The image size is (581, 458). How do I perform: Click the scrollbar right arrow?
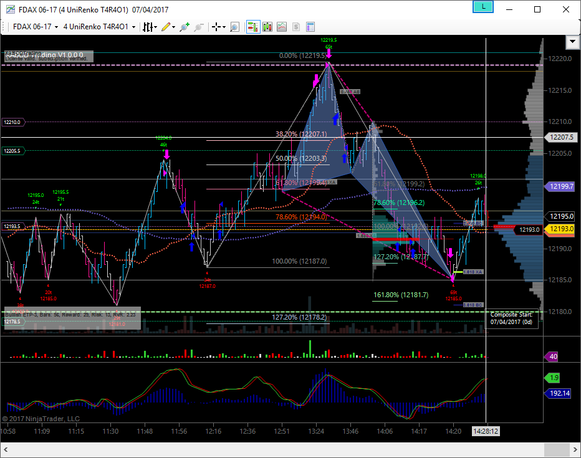(x=575, y=450)
